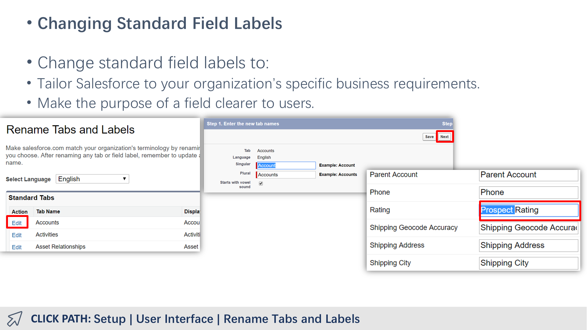Click Edit link for Activities tab
This screenshot has height=330, width=587.
17,235
